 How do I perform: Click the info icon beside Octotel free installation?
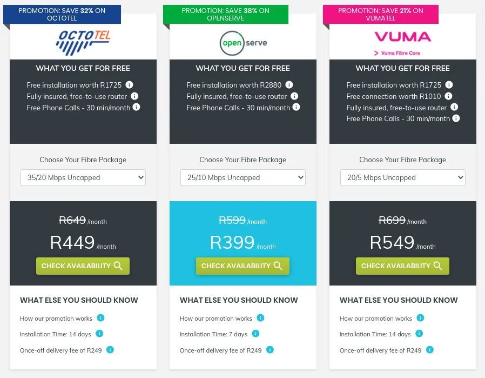click(x=129, y=85)
